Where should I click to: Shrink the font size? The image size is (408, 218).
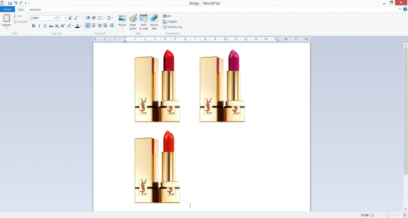[x=76, y=18]
